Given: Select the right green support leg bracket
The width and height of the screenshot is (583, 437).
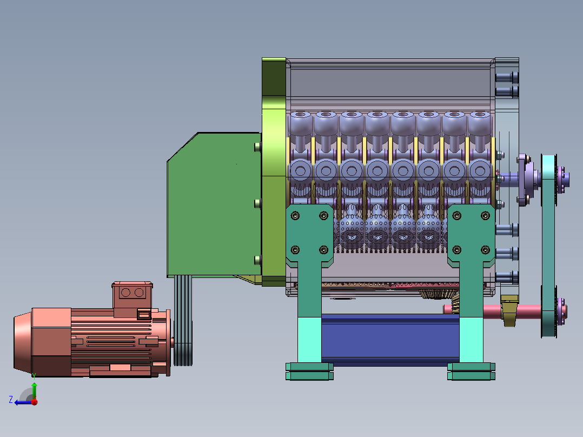Looking at the screenshot, I should coord(471,292).
